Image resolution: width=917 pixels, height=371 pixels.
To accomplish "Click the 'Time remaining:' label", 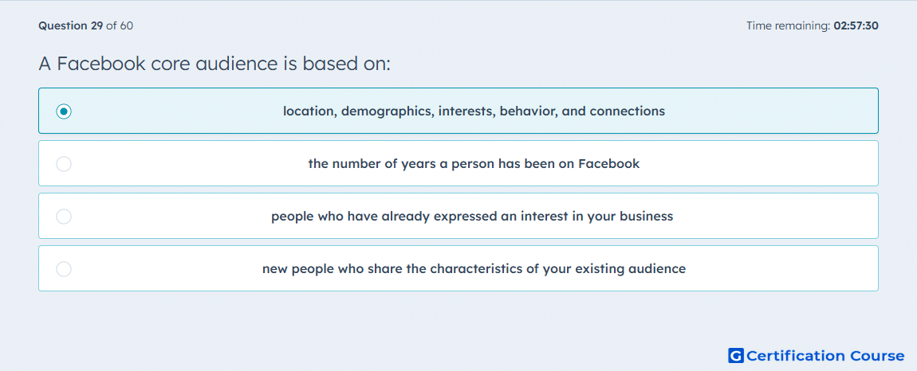I will point(789,25).
